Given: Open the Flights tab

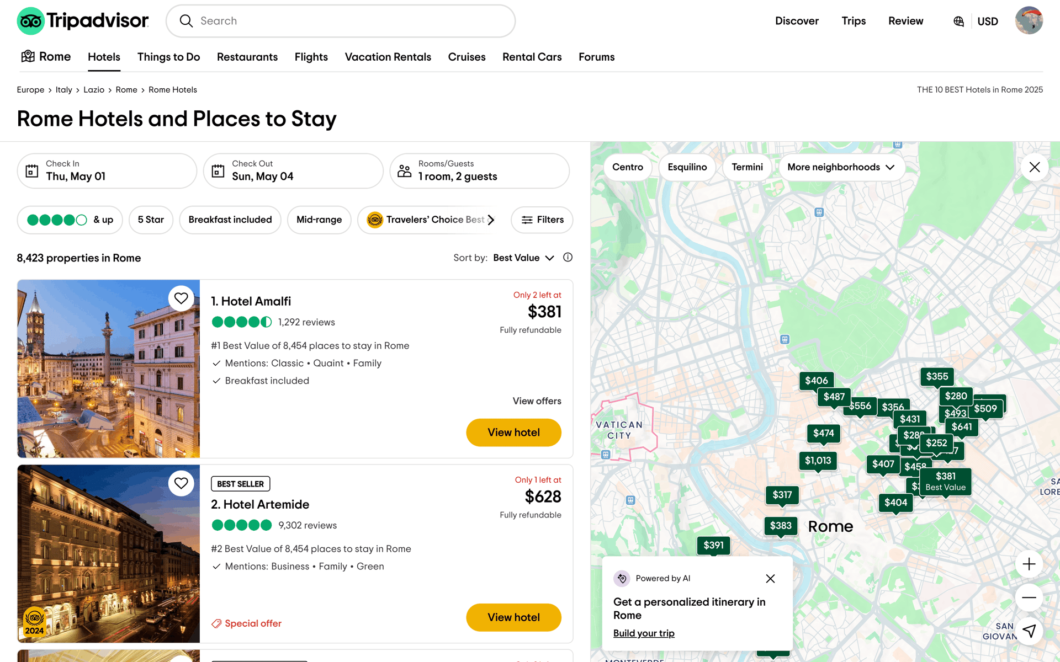Looking at the screenshot, I should tap(311, 57).
